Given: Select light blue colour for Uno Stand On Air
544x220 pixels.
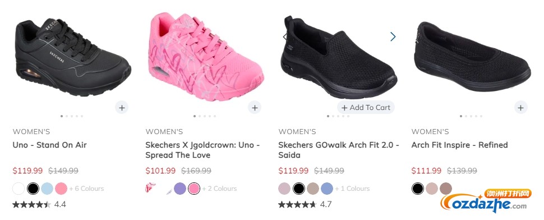Looking at the screenshot, I should (47, 189).
